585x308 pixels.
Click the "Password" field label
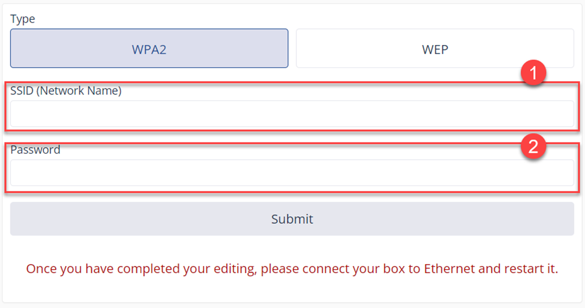point(35,150)
